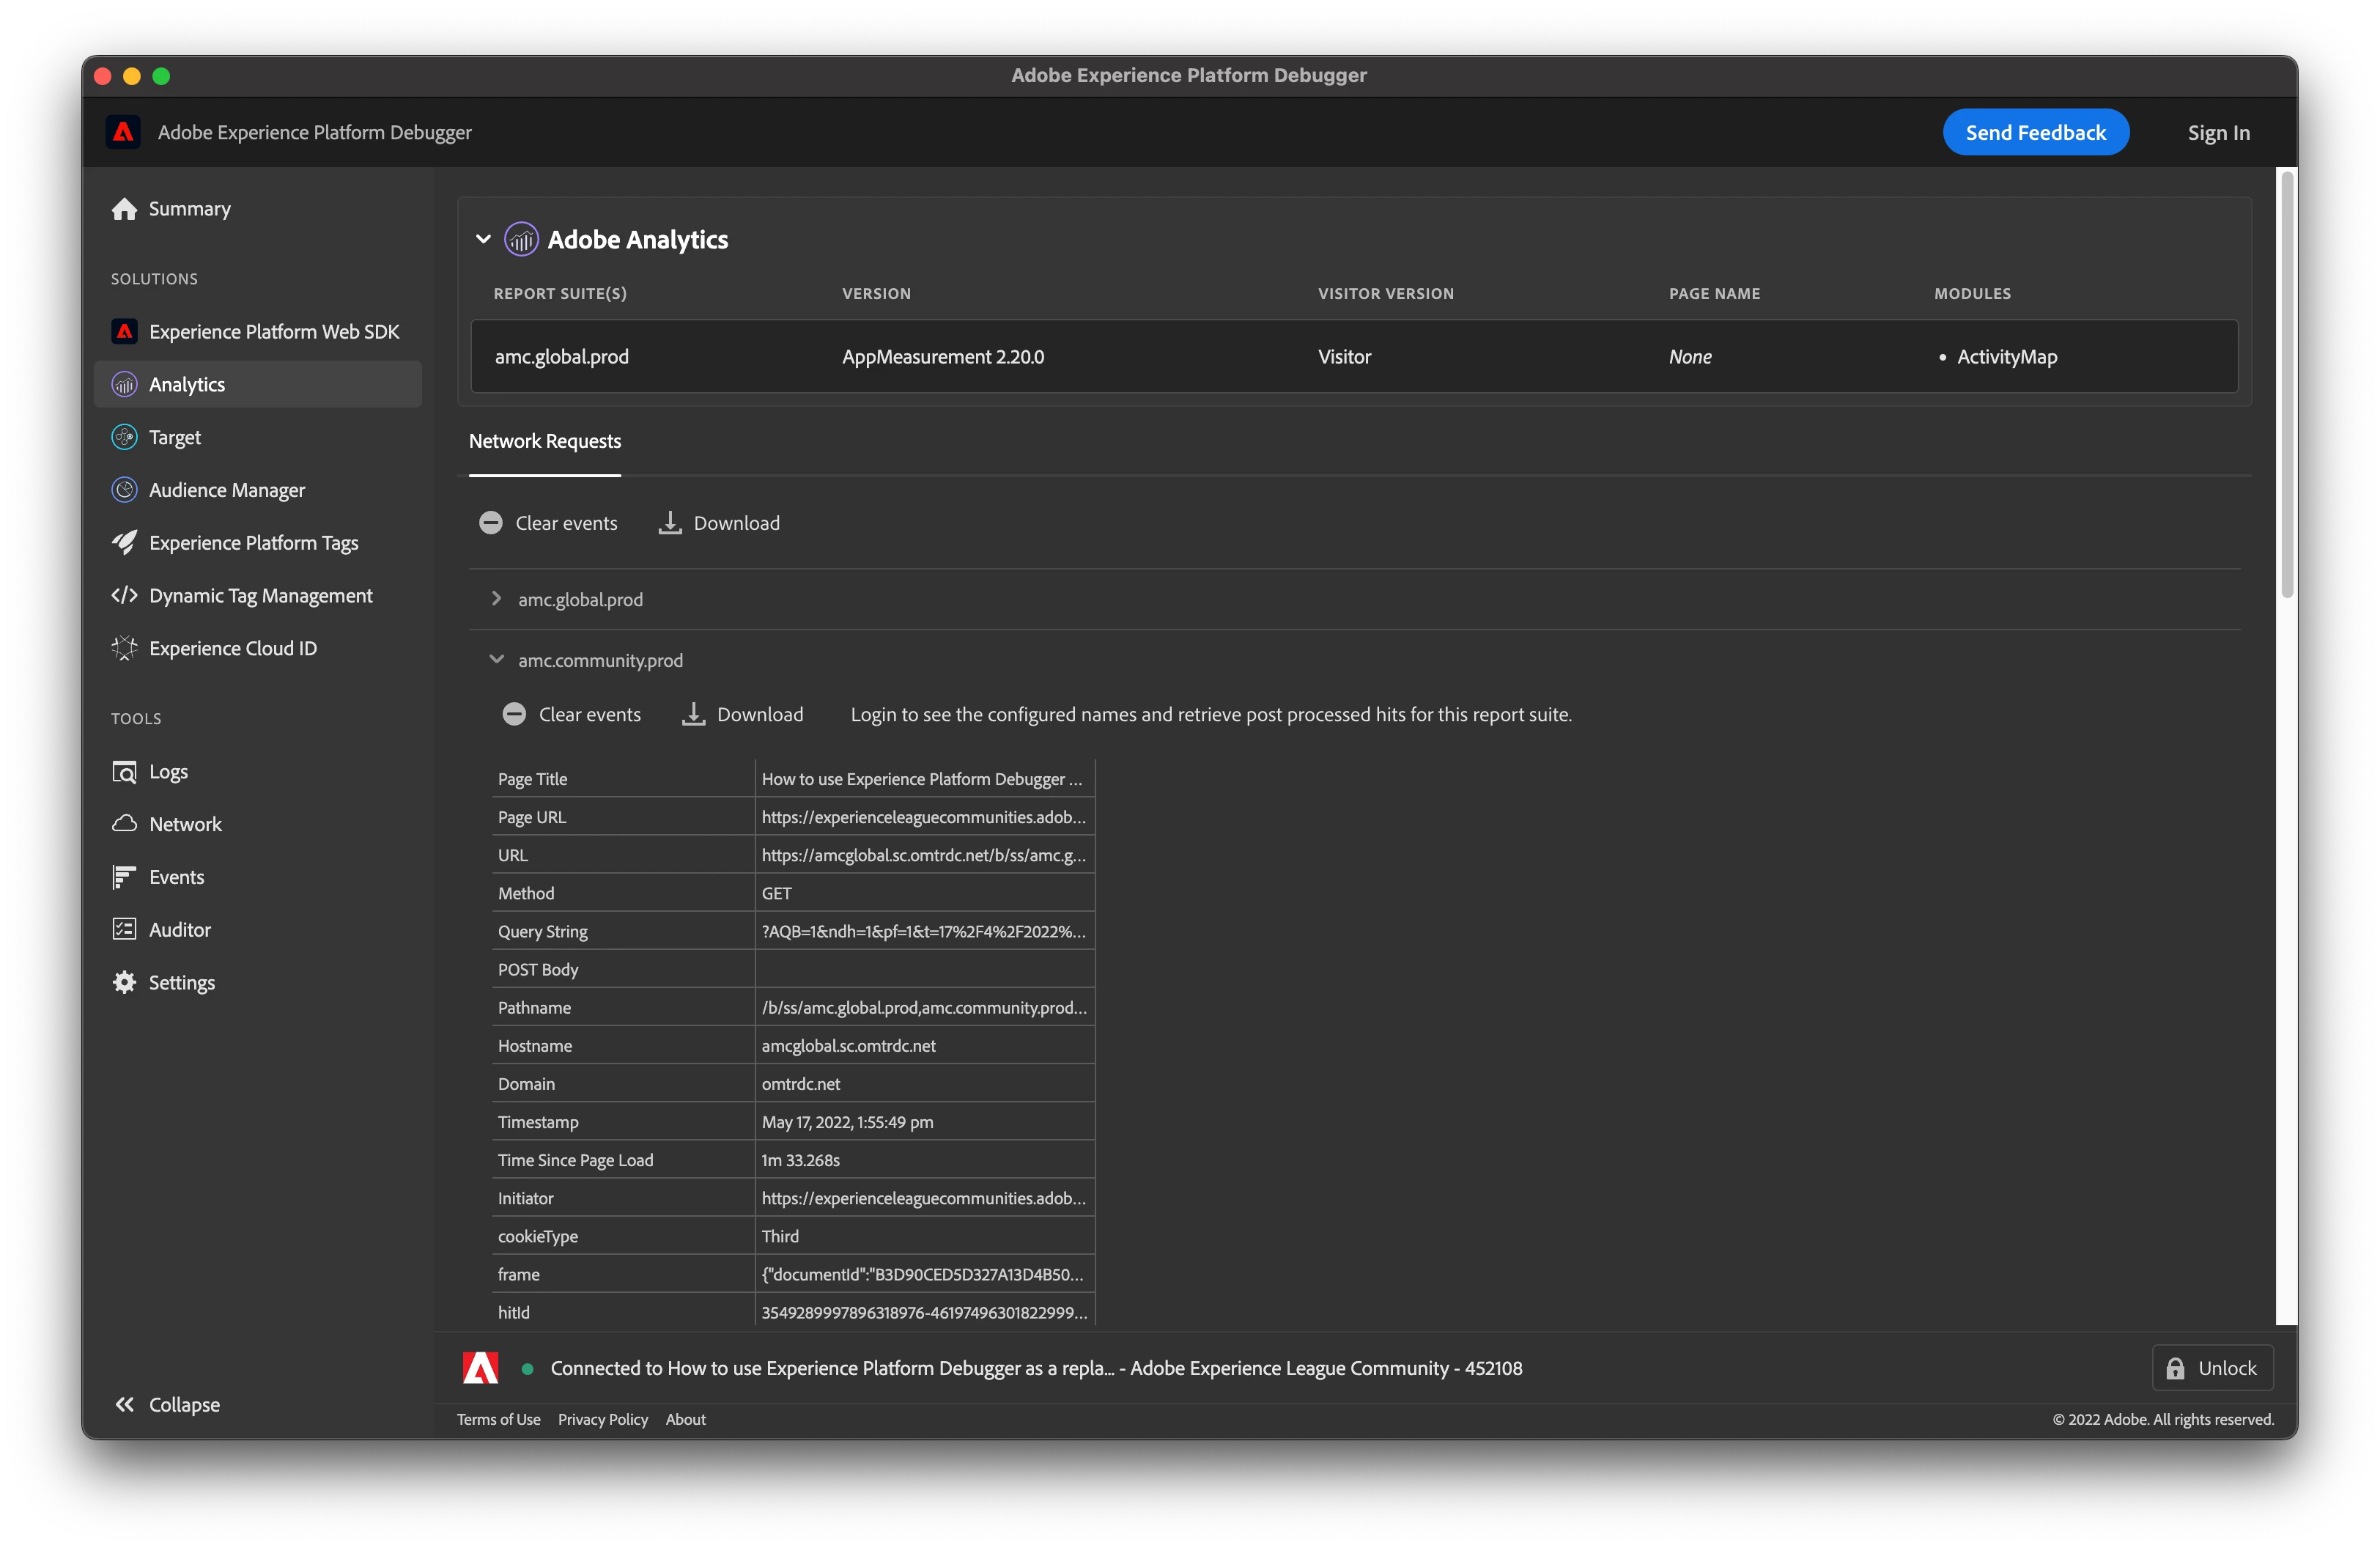Open Settings gear in sidebar

click(x=124, y=982)
